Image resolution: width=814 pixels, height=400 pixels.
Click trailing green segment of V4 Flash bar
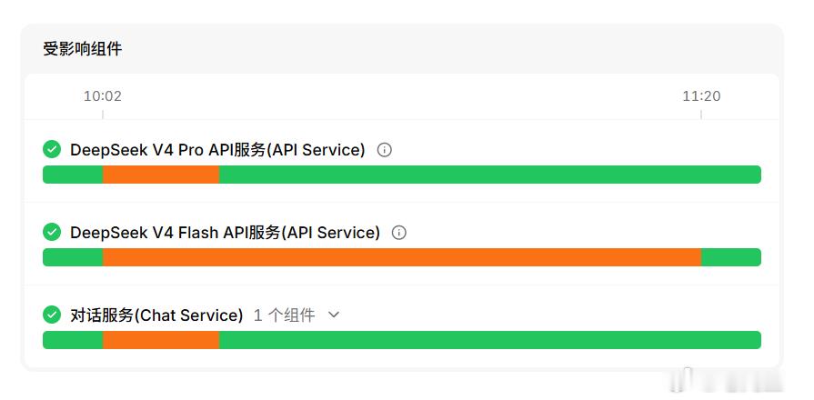[x=731, y=257]
